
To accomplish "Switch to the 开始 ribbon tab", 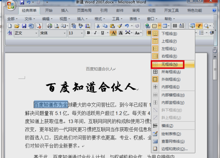I will pos(49,10).
